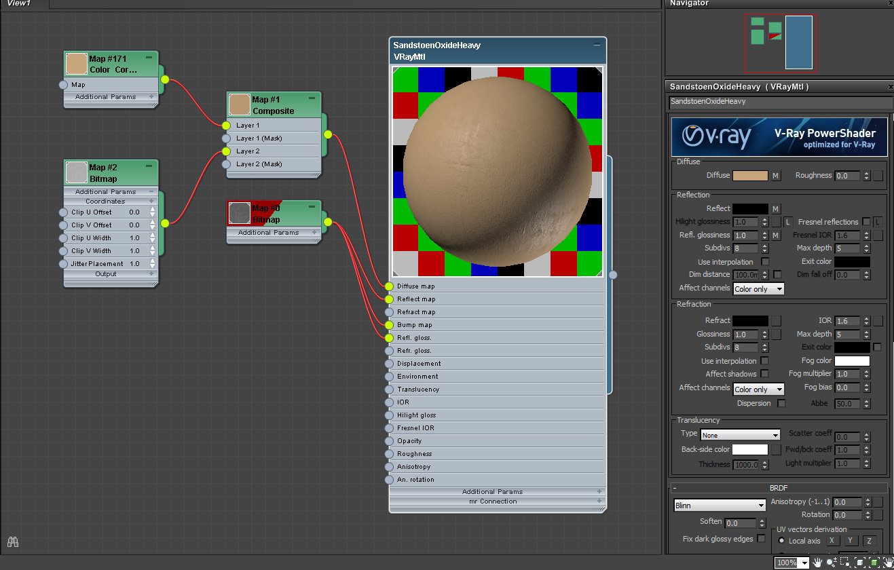Click the Zoom Extents icon
This screenshot has width=894, height=570.
[860, 563]
